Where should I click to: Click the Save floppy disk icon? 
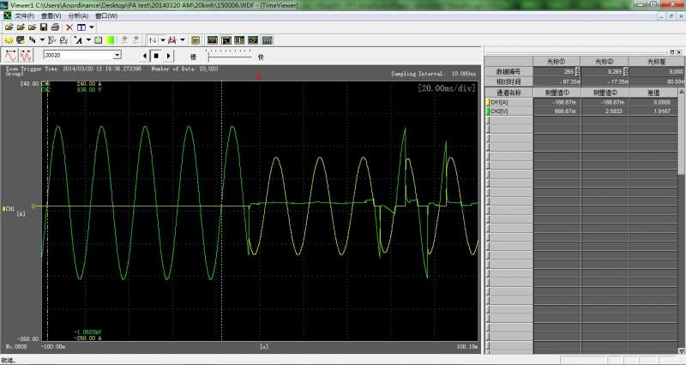tap(44, 27)
